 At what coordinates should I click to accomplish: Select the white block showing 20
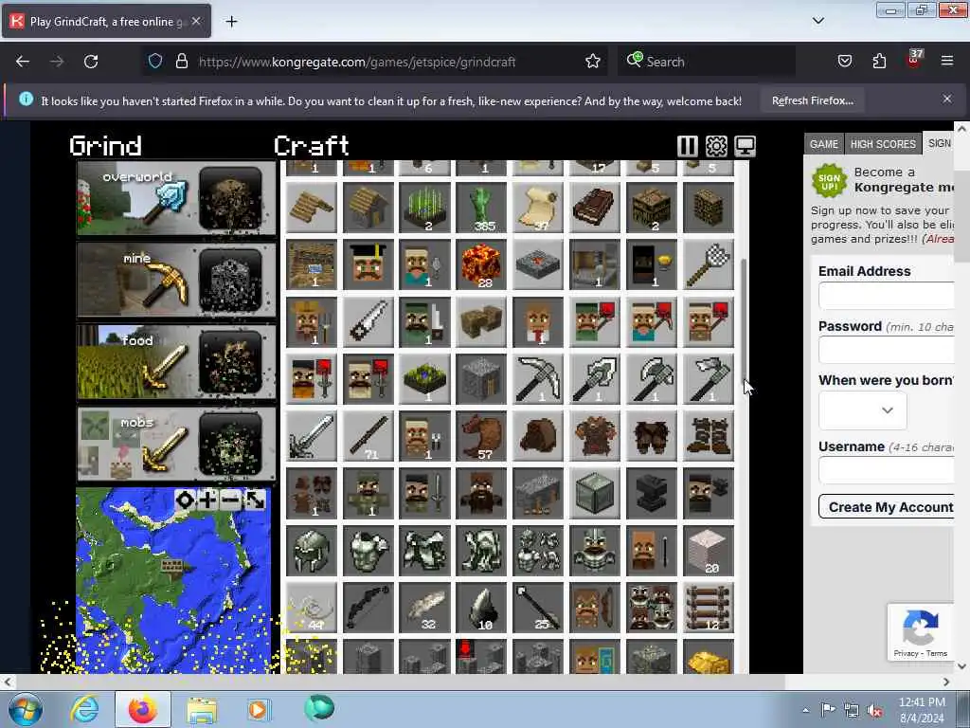pos(709,551)
